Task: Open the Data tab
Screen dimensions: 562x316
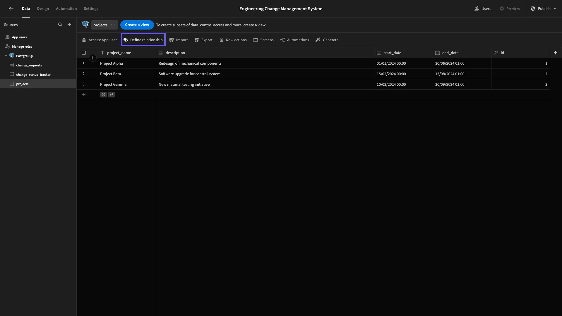Action: coord(26,9)
